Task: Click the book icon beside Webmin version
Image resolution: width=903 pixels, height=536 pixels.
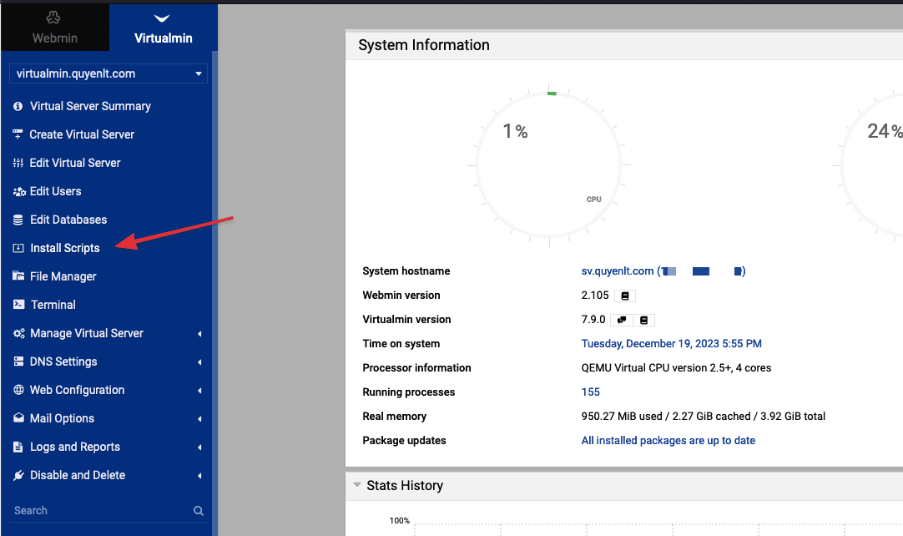Action: [625, 296]
